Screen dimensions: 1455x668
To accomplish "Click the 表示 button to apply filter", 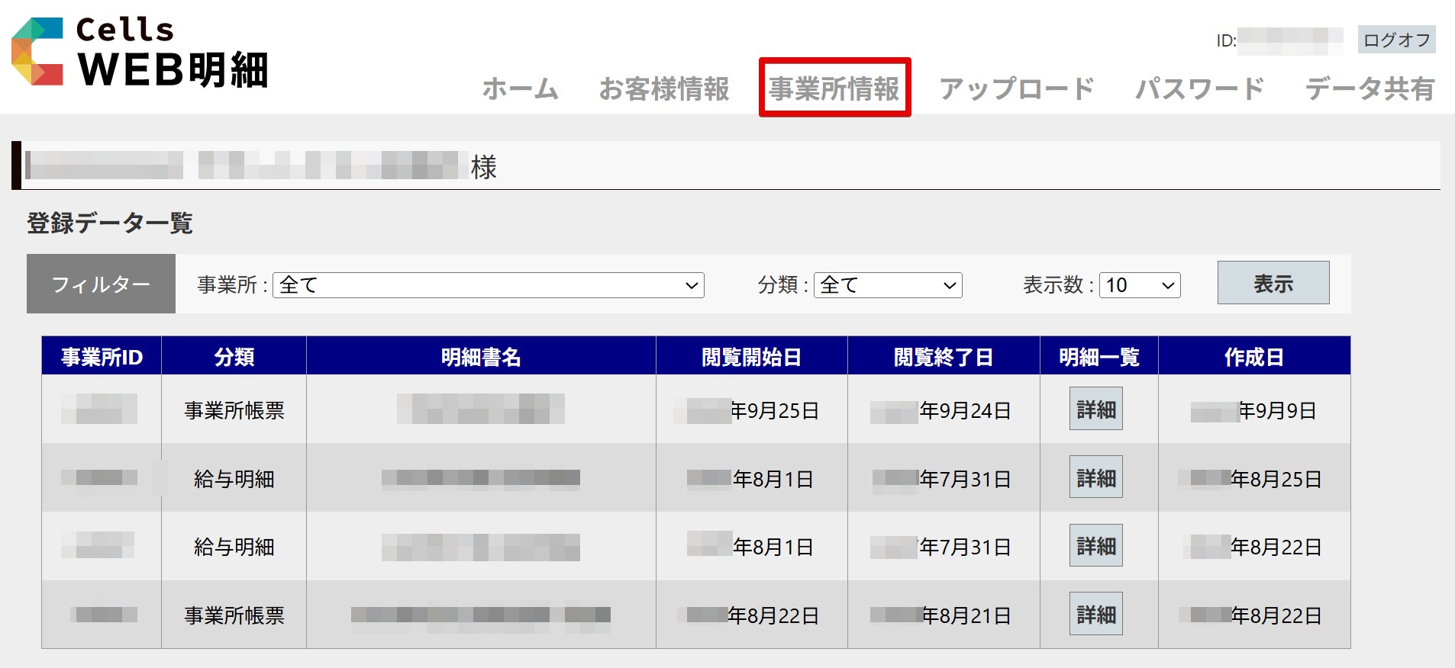I will pyautogui.click(x=1273, y=283).
